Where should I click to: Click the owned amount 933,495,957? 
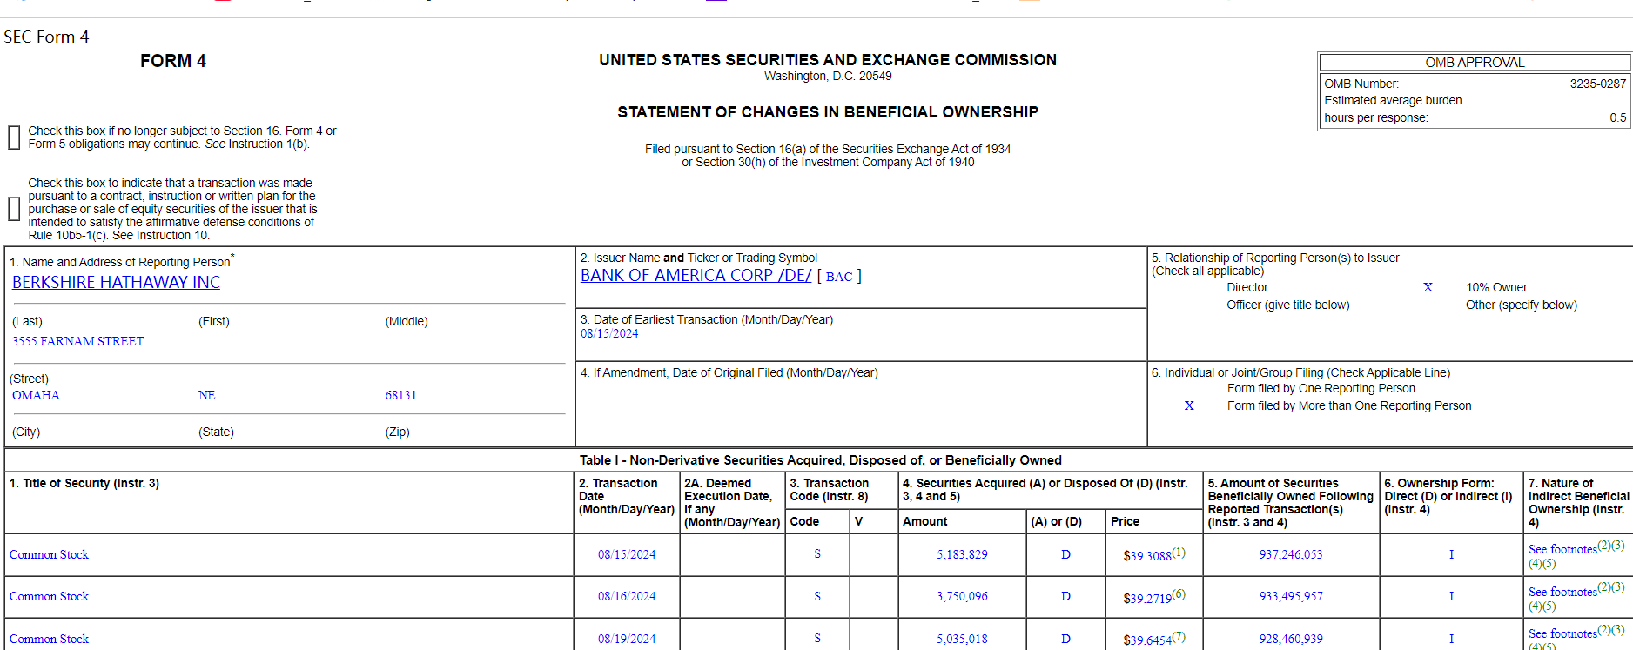tap(1291, 596)
